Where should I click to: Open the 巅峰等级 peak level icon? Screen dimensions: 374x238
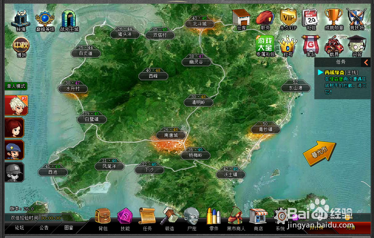coord(45,21)
